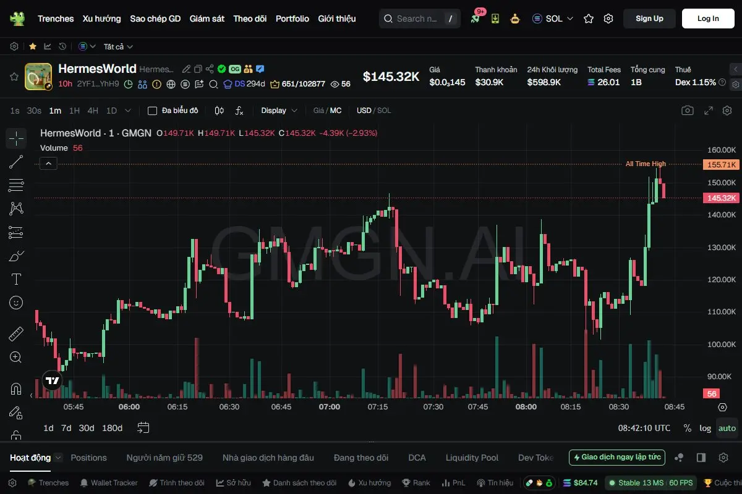Open the robot bot icon in header
The image size is (742, 494).
coord(514,19)
